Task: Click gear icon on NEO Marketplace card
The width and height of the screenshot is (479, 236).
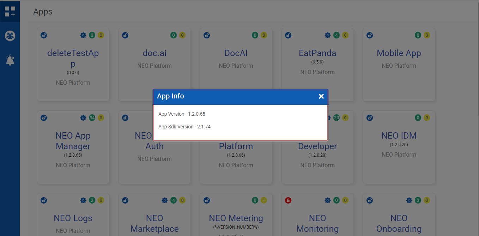Action: point(165,200)
